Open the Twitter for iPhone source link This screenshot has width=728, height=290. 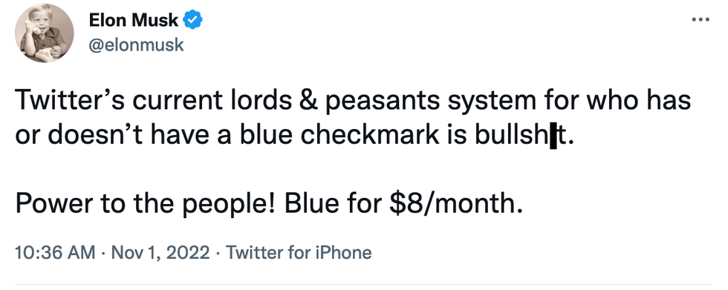(298, 253)
